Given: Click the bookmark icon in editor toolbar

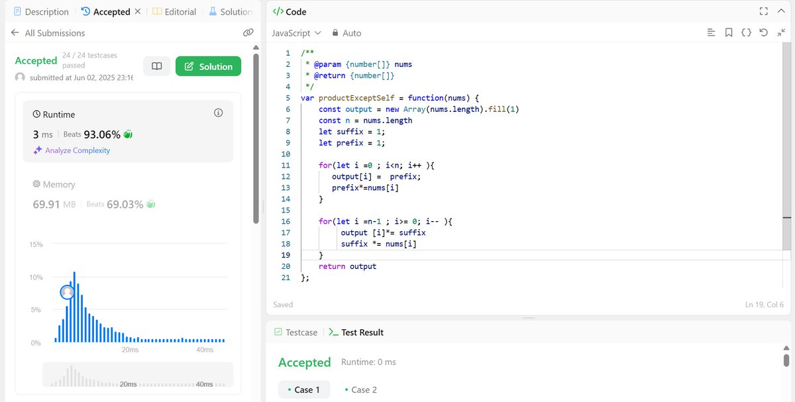Looking at the screenshot, I should (x=729, y=32).
